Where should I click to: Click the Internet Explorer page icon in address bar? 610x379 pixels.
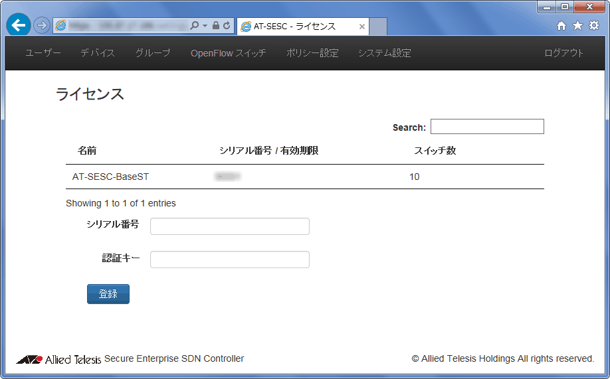60,26
